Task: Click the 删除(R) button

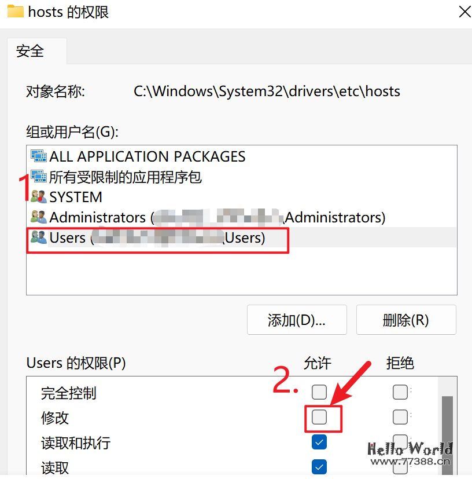Action: tap(405, 320)
